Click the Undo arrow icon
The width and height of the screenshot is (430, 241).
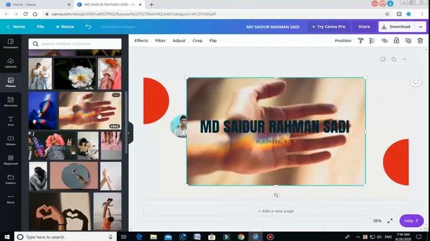(88, 27)
